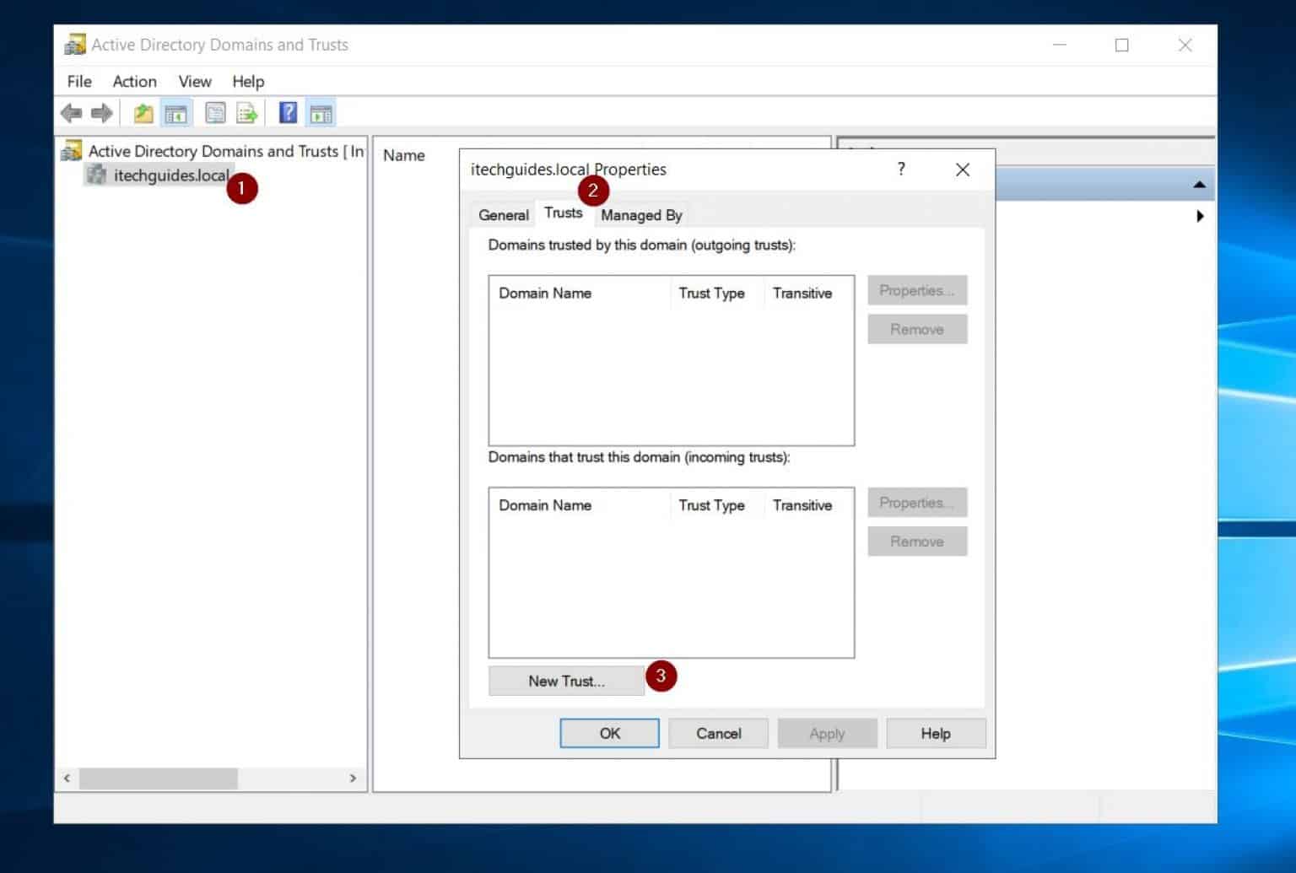Switch to the General tab
1296x873 pixels.
(x=503, y=215)
